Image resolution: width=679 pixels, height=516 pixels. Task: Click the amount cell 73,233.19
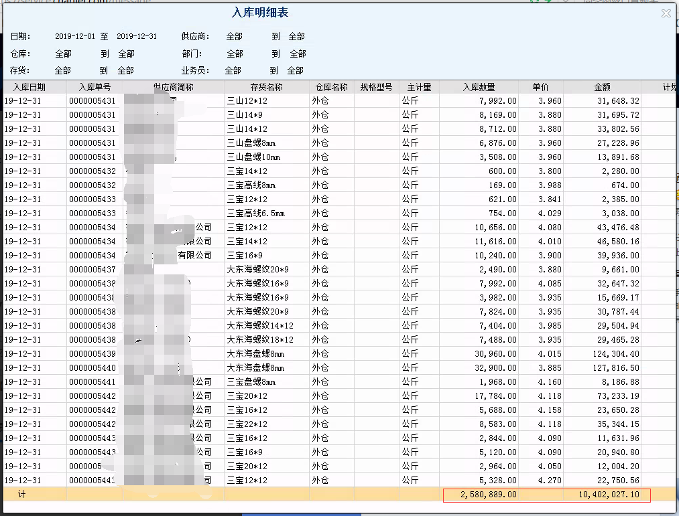point(618,396)
